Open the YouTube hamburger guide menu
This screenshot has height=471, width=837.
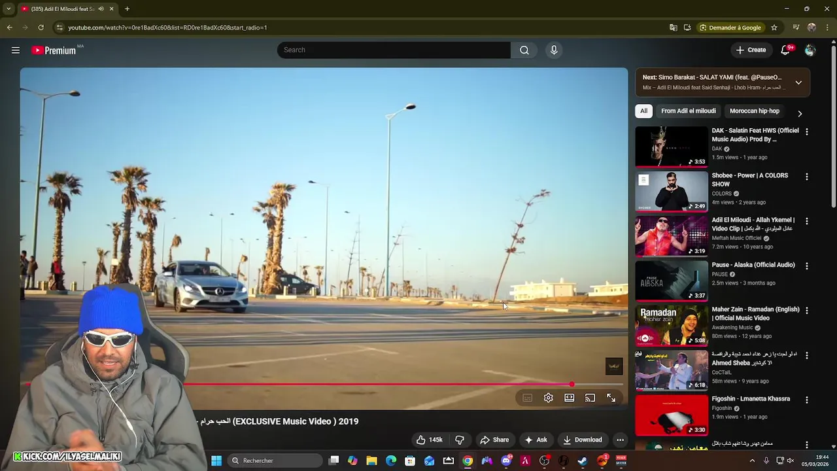16,50
